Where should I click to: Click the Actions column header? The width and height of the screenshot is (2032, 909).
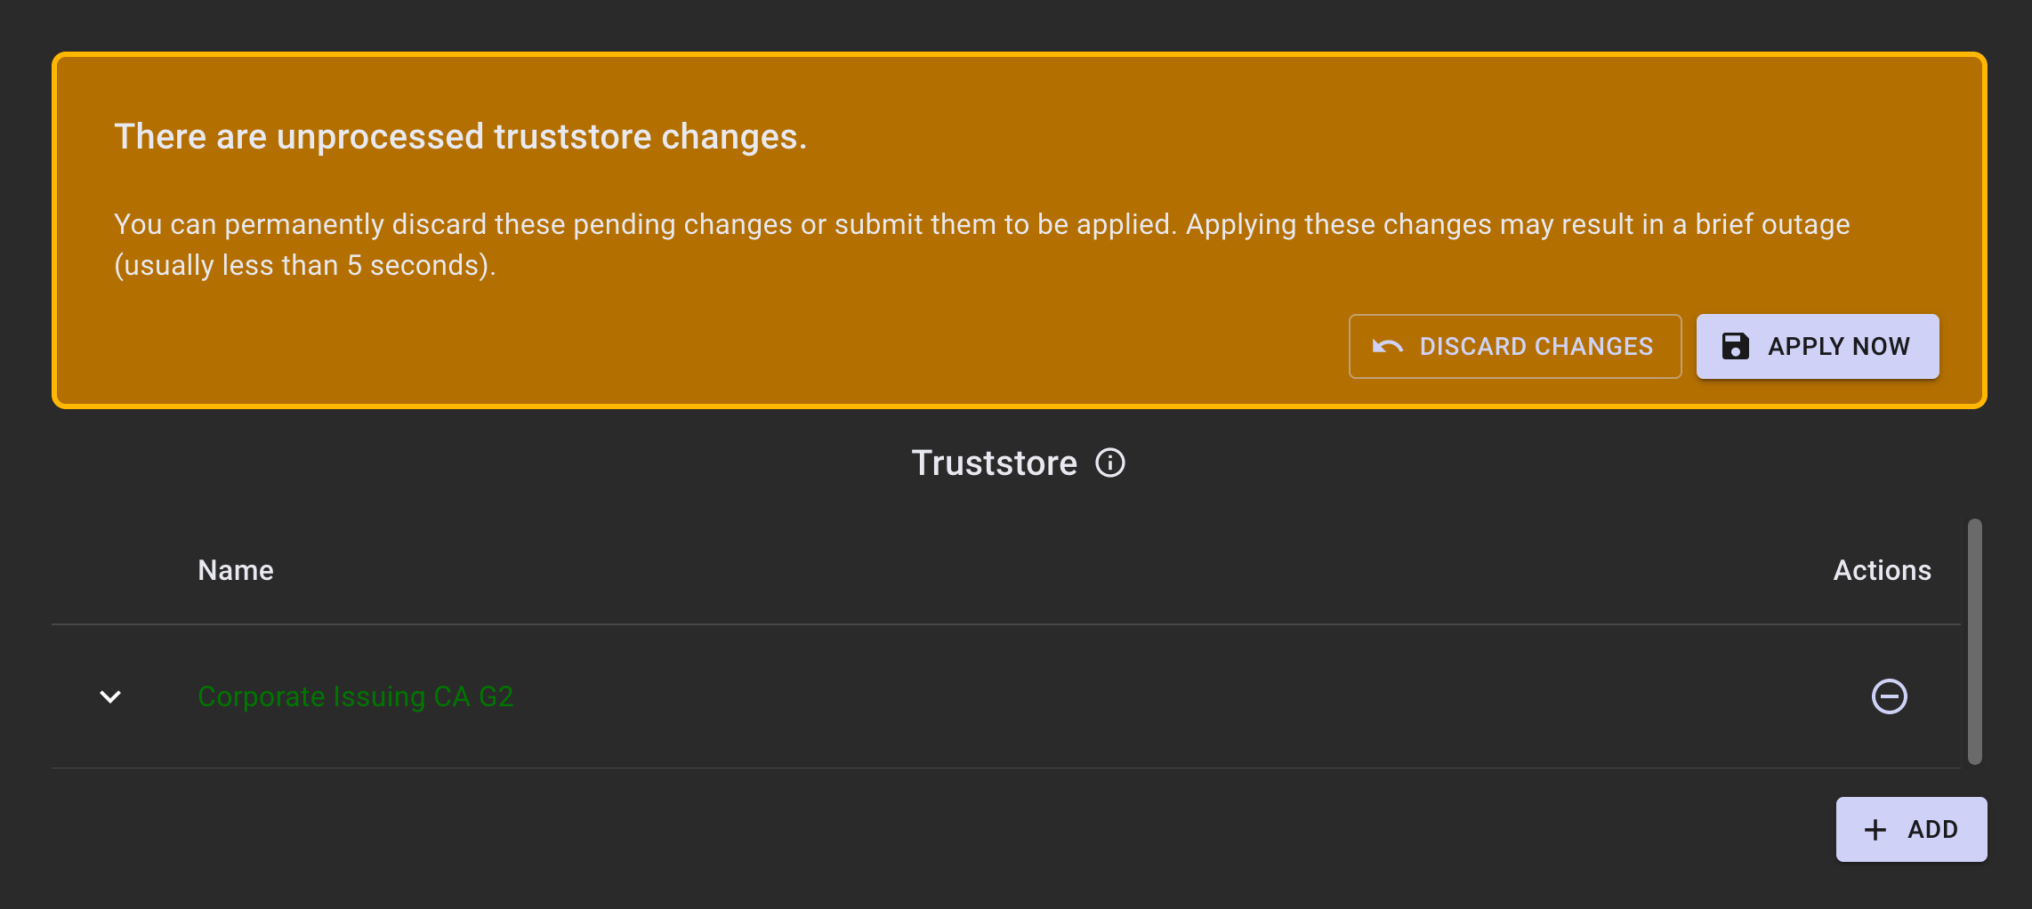1882,570
